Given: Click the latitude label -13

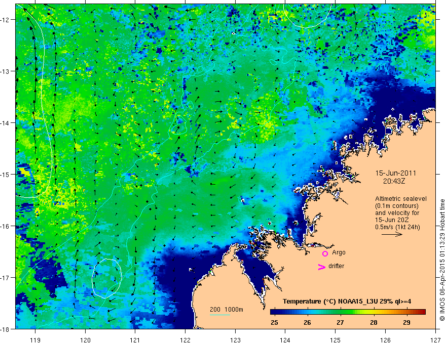Looking at the screenshot, I should 6,71.
